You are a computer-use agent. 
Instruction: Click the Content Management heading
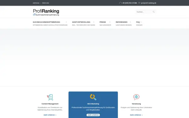[x=50, y=104]
